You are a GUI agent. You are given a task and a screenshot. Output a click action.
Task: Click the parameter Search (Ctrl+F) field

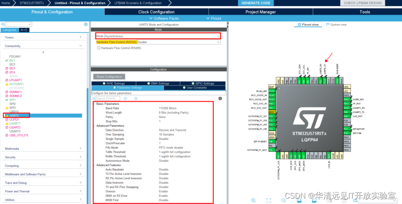[108, 98]
